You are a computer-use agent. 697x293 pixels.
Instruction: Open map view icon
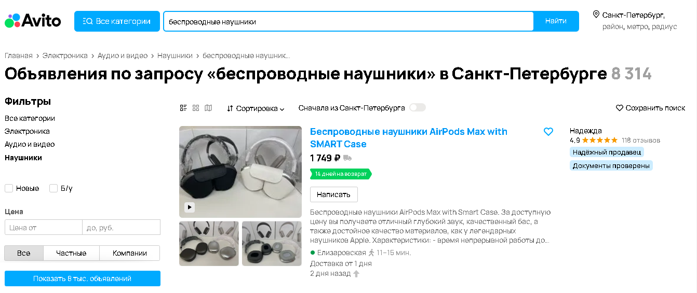click(208, 108)
